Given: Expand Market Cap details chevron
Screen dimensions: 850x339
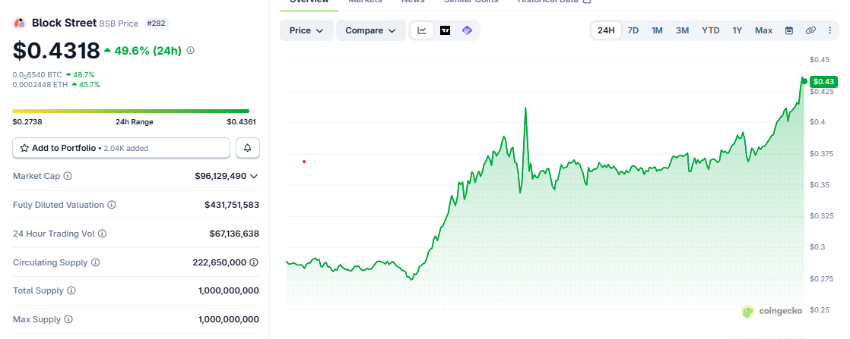Looking at the screenshot, I should tap(254, 176).
